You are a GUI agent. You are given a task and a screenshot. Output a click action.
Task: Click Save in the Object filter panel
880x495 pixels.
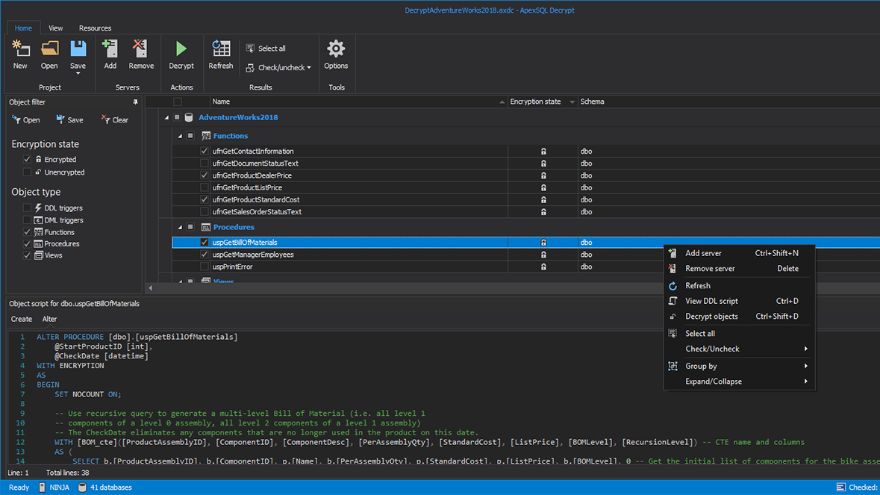click(69, 120)
